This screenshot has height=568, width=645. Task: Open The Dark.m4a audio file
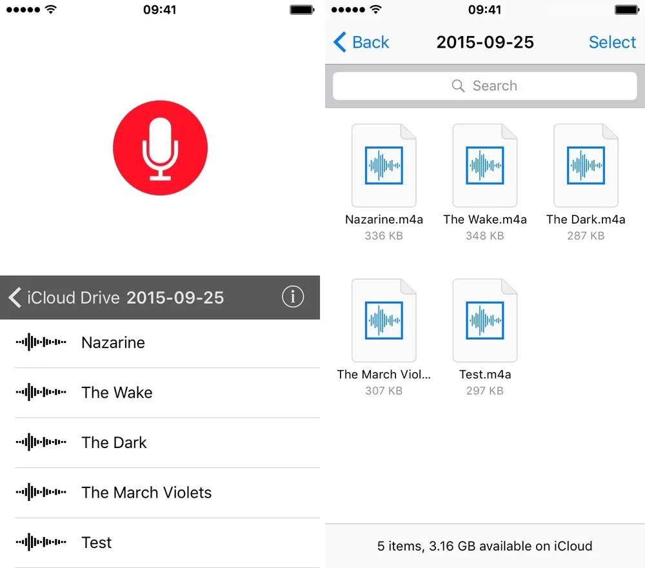coord(586,165)
